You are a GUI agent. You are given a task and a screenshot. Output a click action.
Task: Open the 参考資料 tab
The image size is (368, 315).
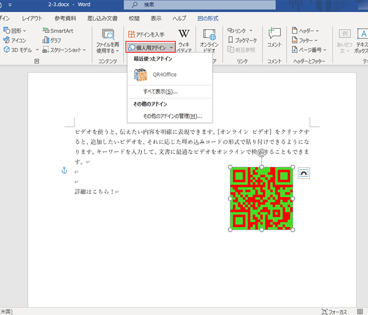pos(65,18)
